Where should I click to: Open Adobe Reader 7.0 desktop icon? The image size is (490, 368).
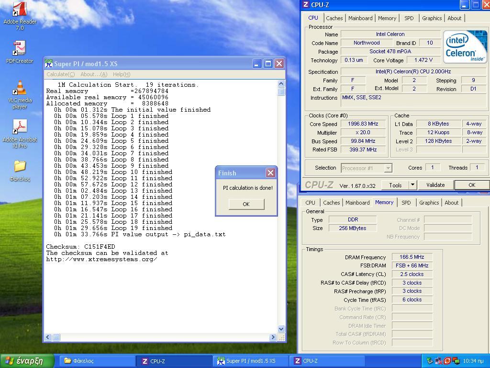20,16
